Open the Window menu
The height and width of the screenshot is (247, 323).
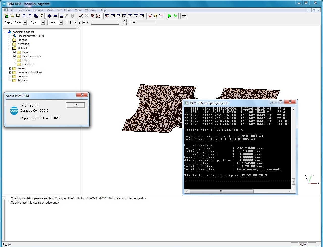tap(91, 10)
